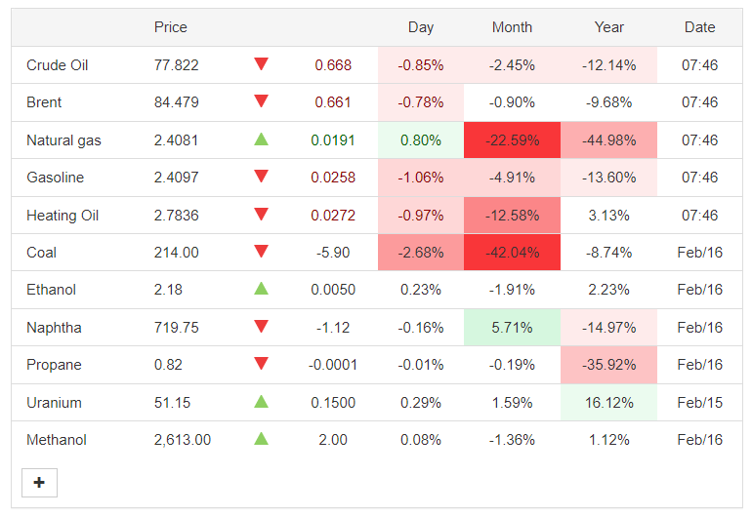Screen dimensions: 752x516
Task: Open the Crude Oil commodity link
Action: click(x=57, y=65)
